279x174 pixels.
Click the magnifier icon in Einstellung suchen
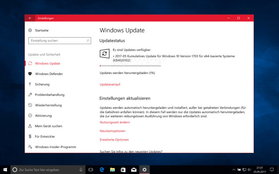click(88, 41)
